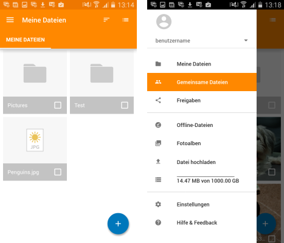Click the download icon in left status bar
284x243 pixels.
(43, 4)
